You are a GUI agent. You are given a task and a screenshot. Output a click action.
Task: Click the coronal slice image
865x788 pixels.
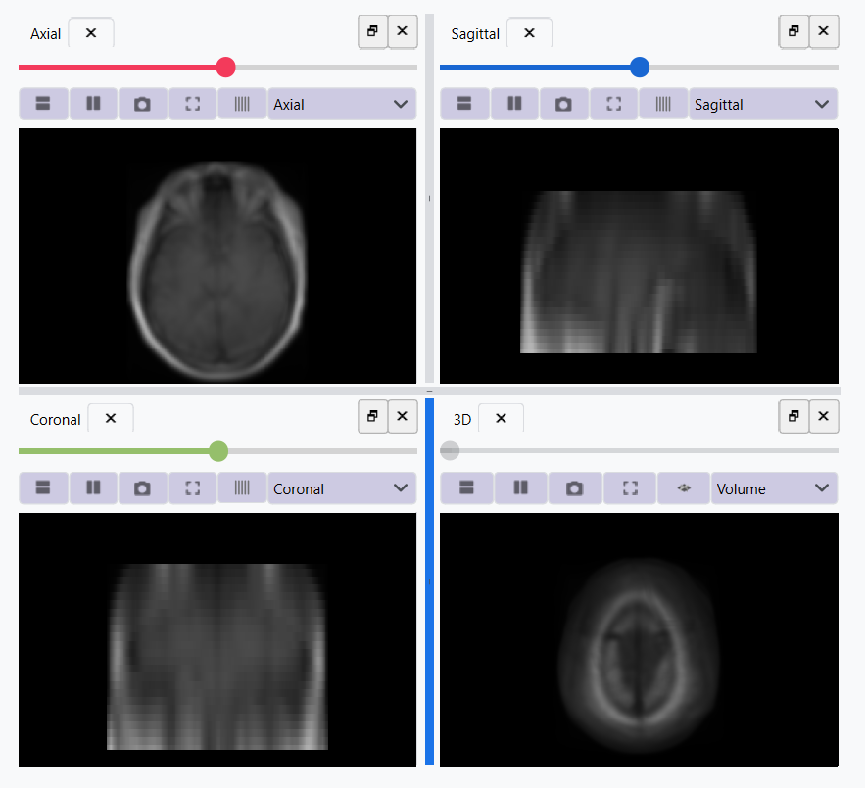tap(217, 640)
